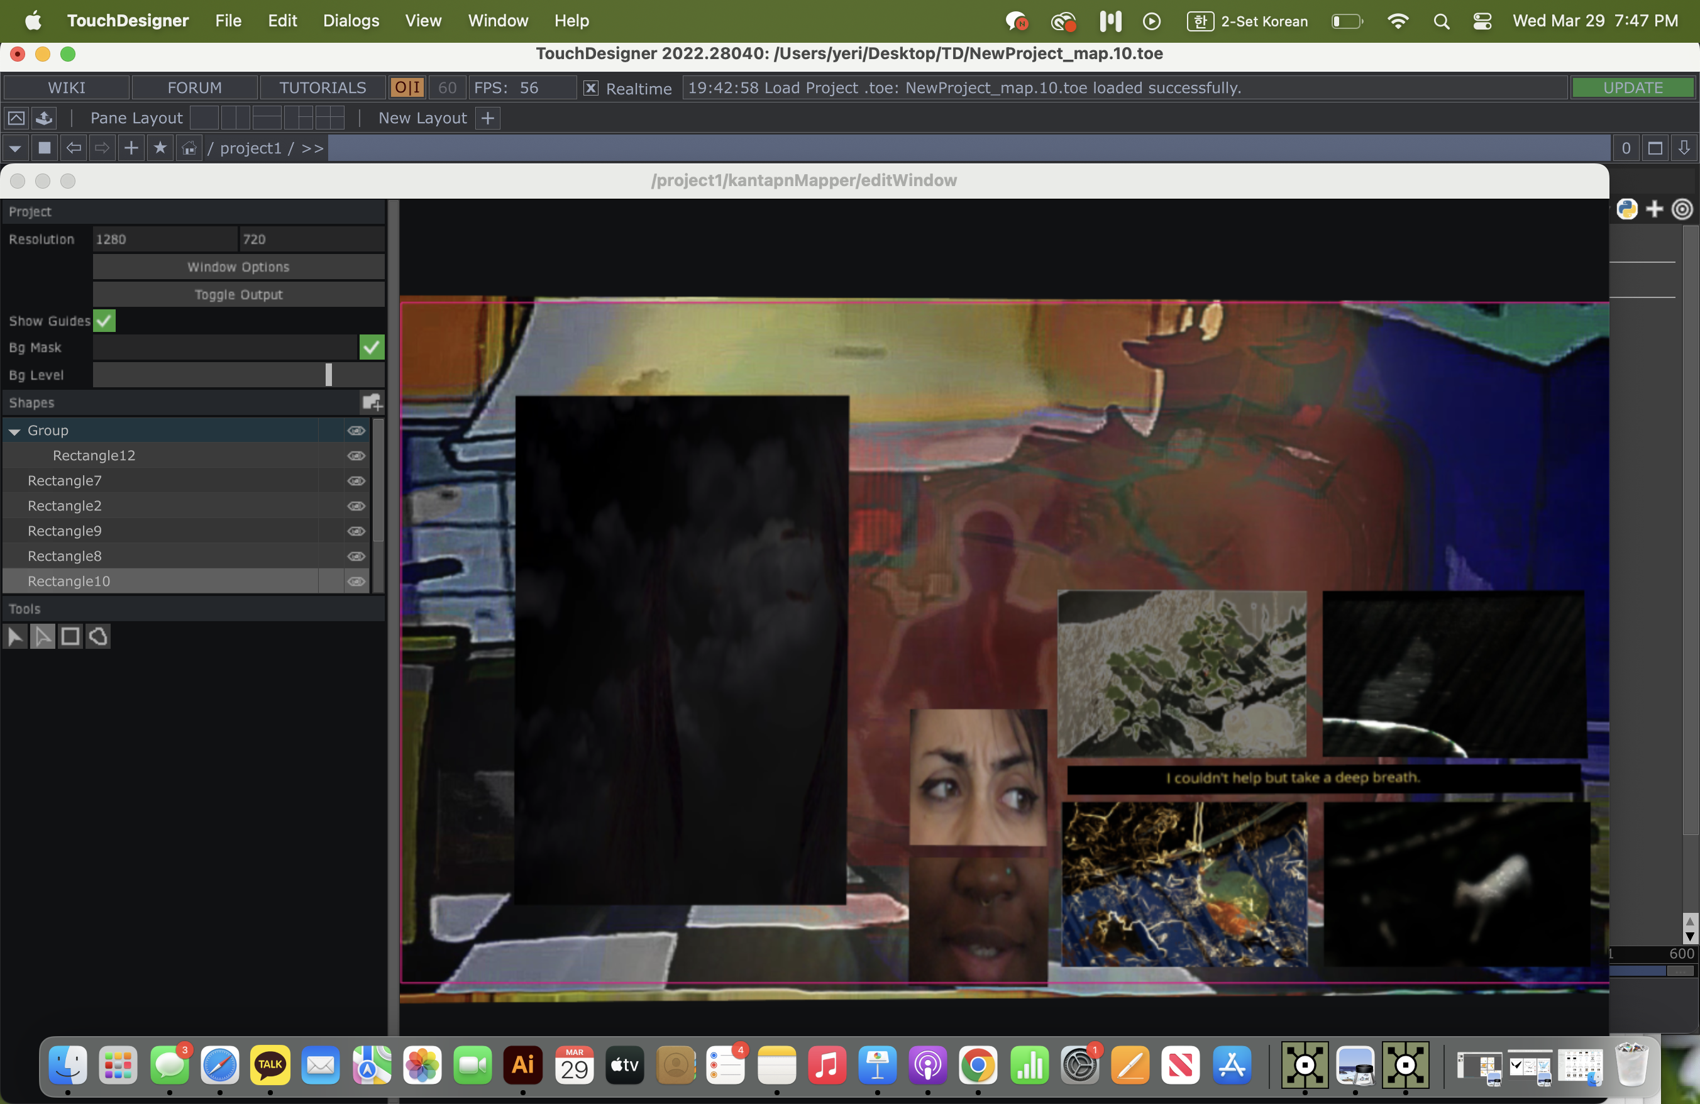Viewport: 1700px width, 1104px height.
Task: Toggle visibility of Rectangle10
Action: click(356, 582)
